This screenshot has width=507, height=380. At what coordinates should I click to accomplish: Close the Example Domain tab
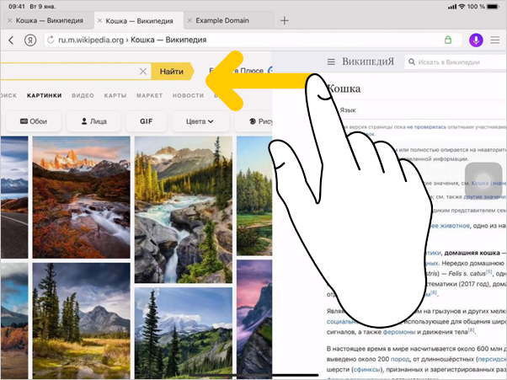(189, 20)
